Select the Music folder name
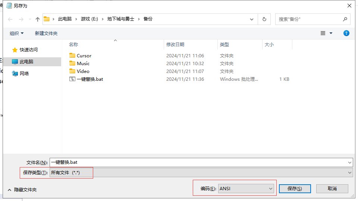The height and width of the screenshot is (201, 358). pyautogui.click(x=83, y=63)
